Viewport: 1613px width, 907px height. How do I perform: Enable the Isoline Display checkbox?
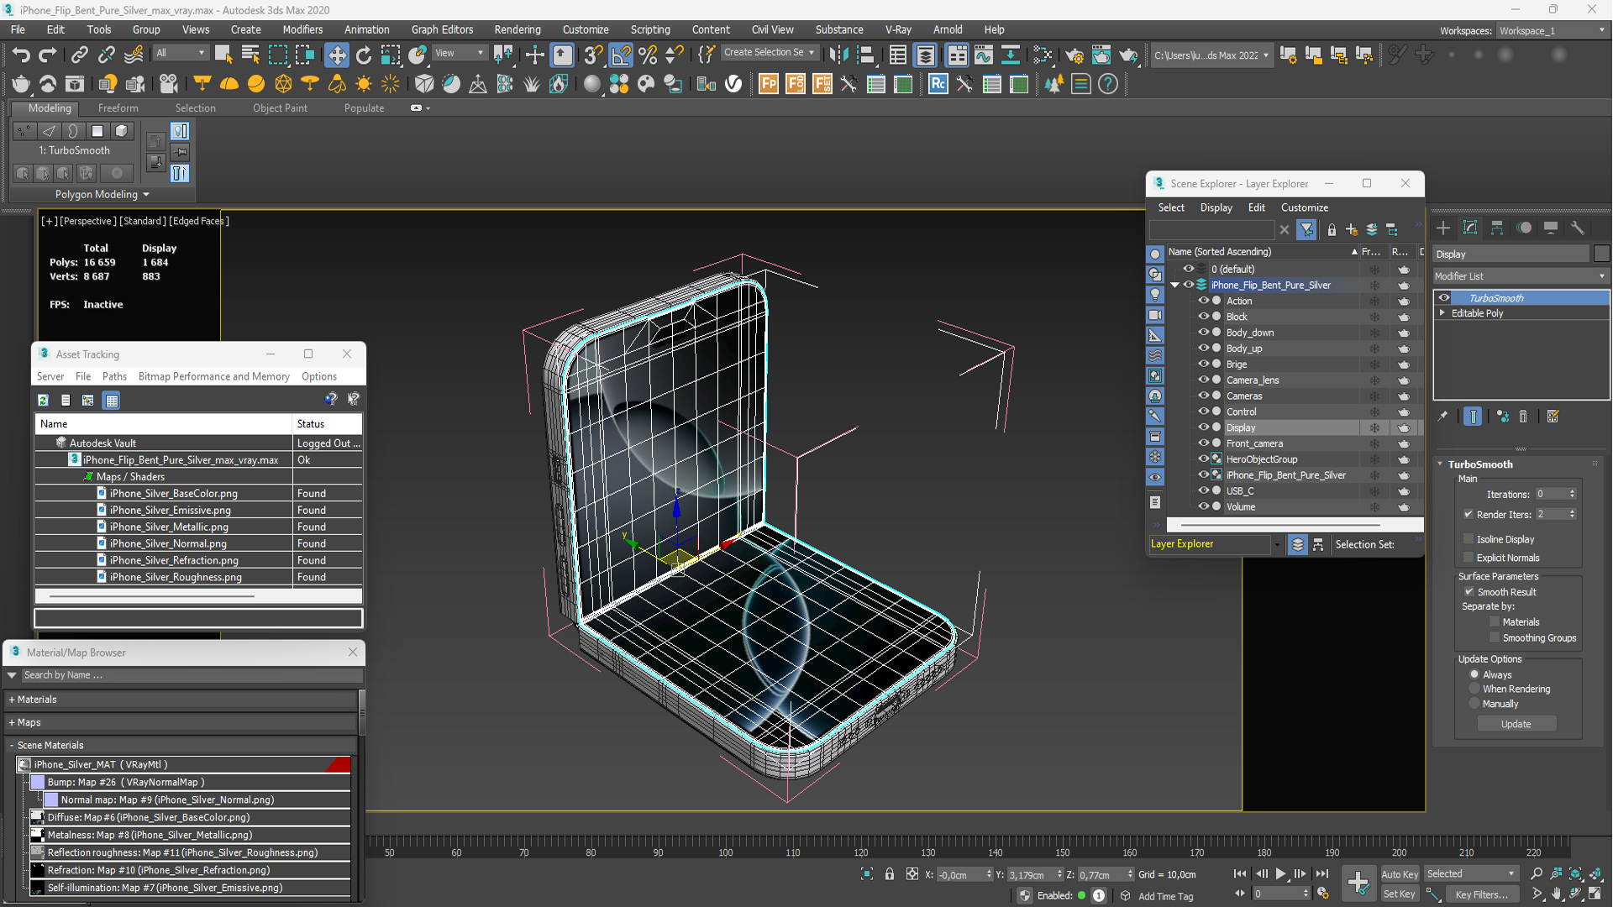1469,539
